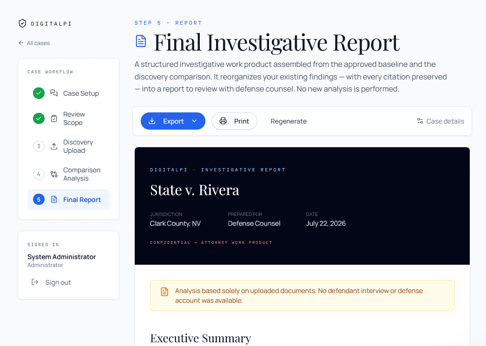
Task: Click the step 3 number circle
Action: coord(39,146)
